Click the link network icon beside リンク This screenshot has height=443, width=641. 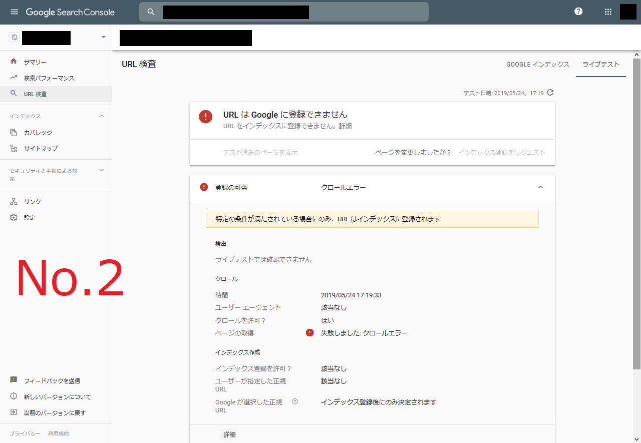click(14, 201)
